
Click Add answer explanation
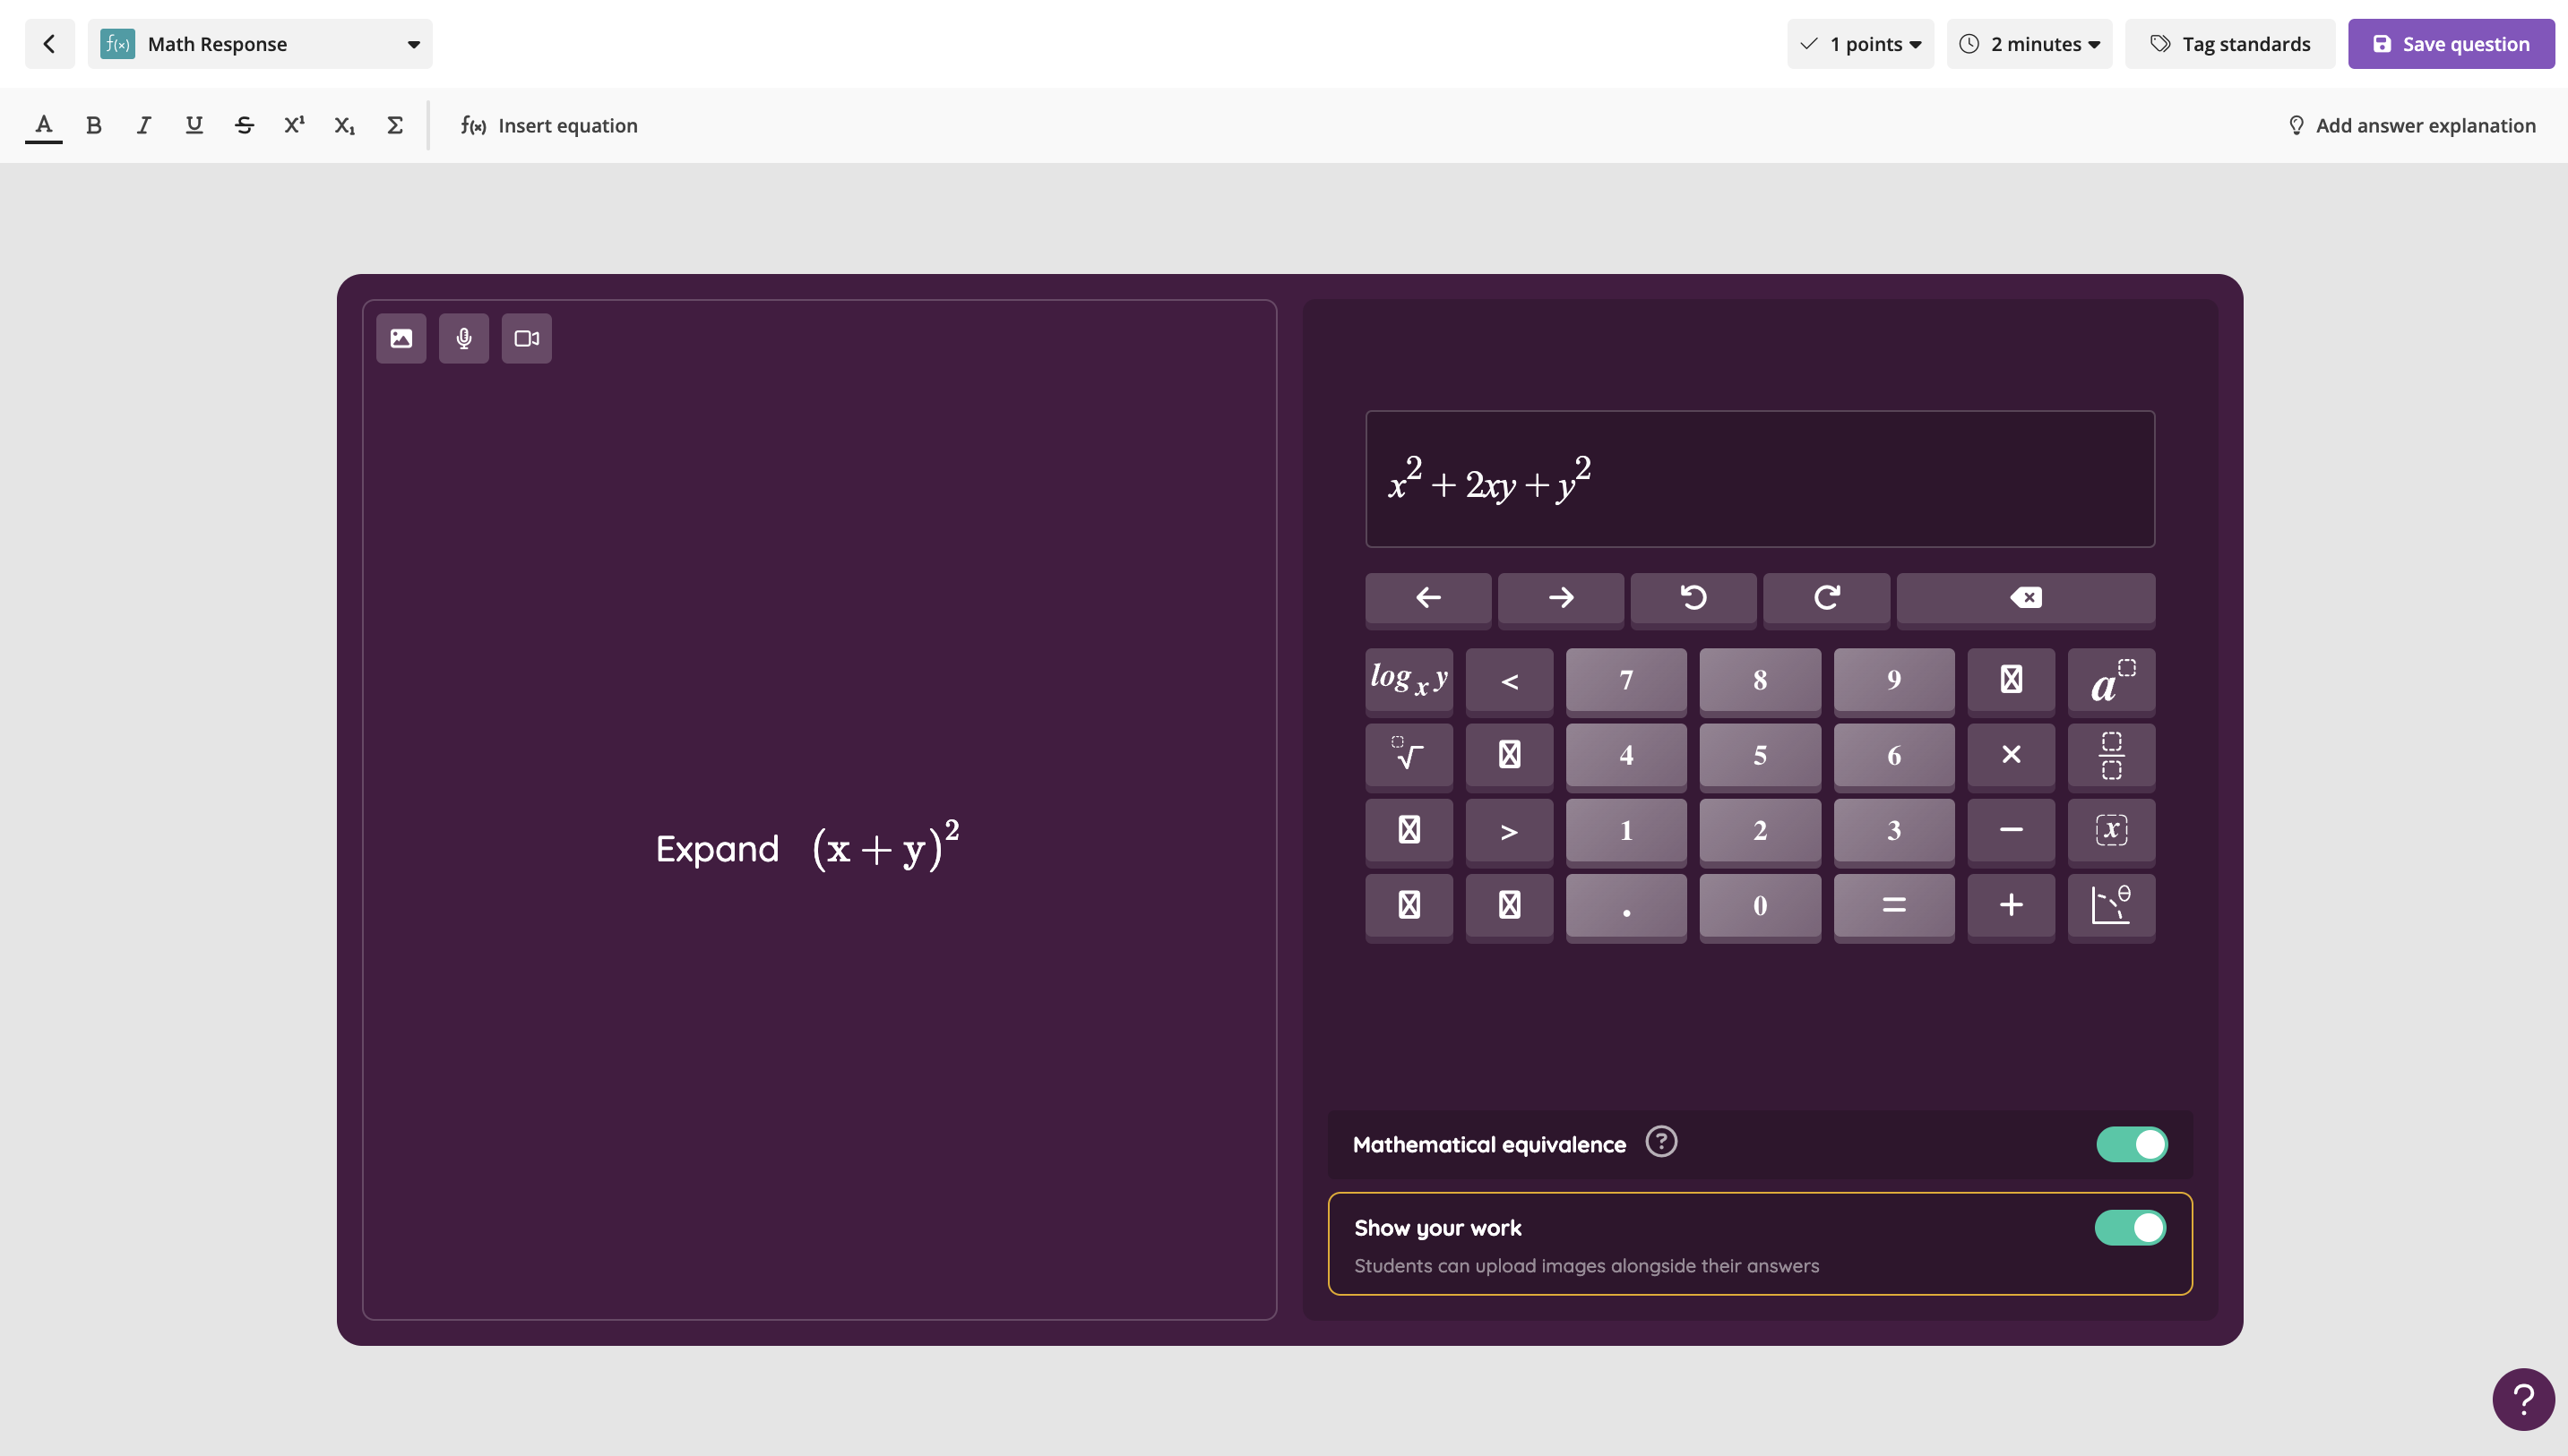2412,125
